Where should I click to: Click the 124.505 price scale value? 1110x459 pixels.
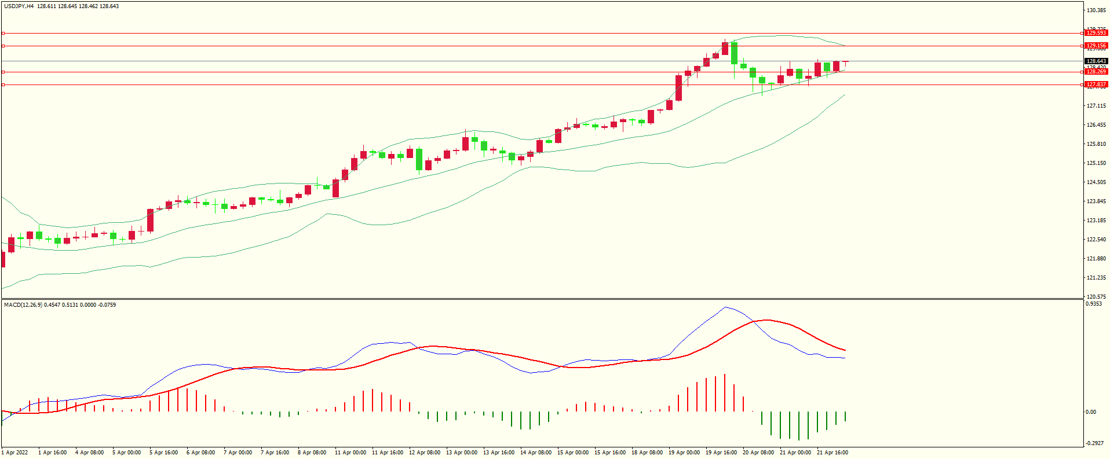(x=1097, y=182)
